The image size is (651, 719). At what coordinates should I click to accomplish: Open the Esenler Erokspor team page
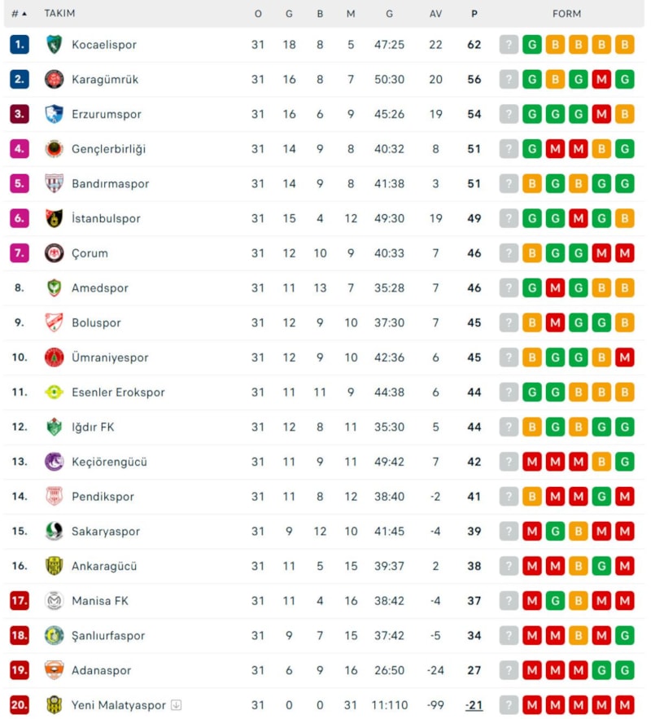point(118,392)
